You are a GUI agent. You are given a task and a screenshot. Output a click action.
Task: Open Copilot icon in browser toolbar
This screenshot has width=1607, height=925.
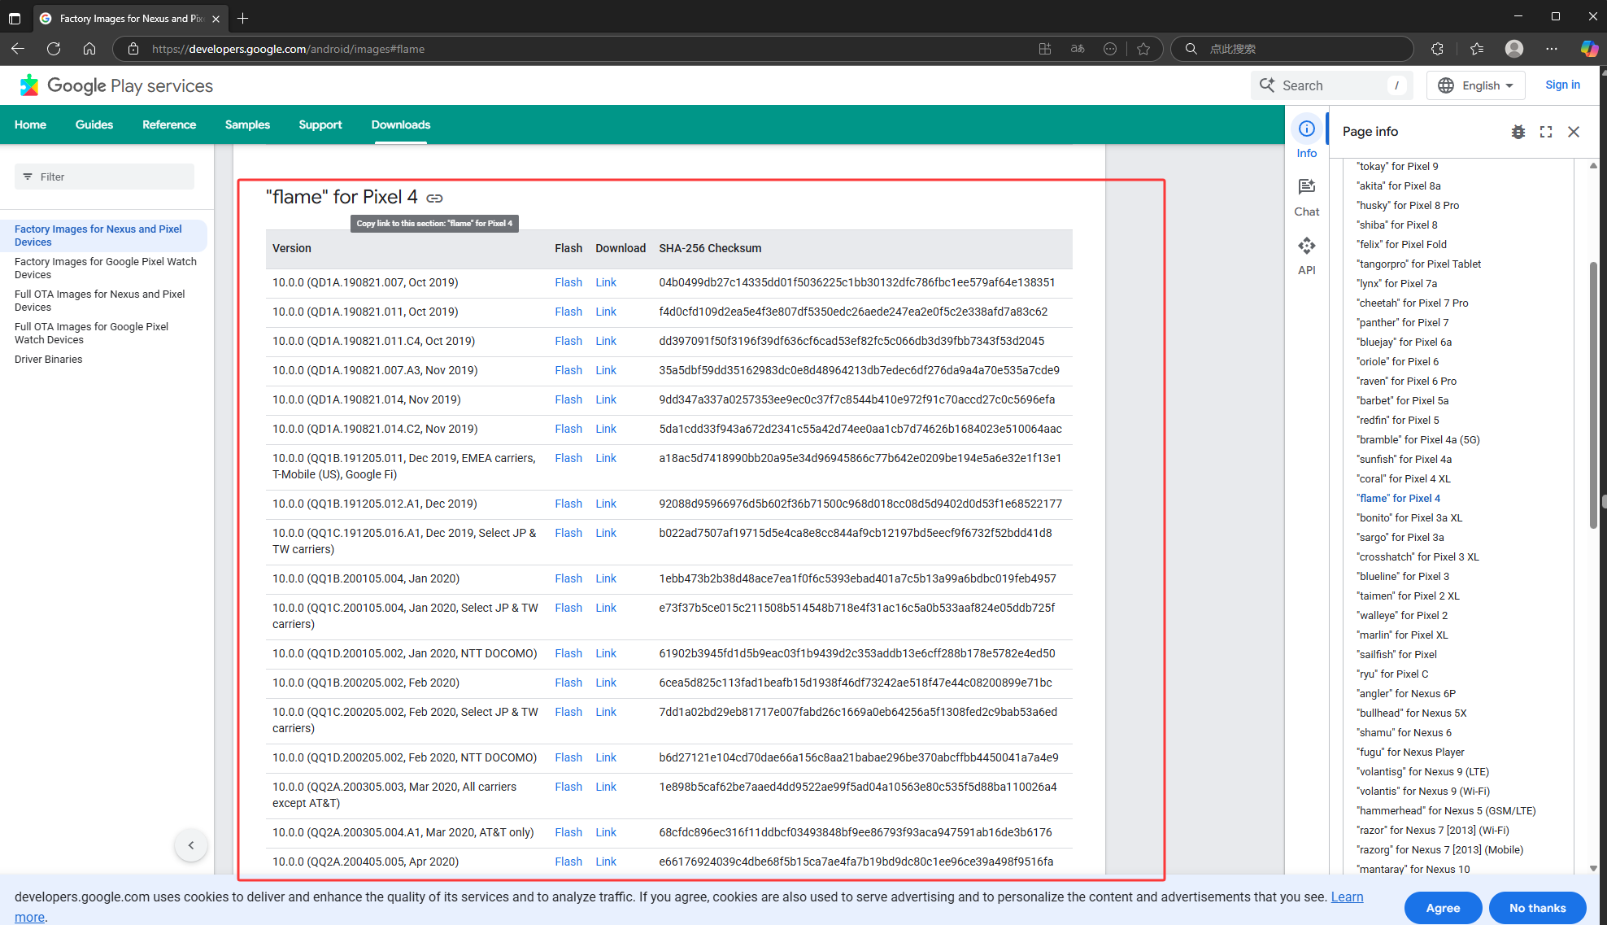pyautogui.click(x=1588, y=49)
